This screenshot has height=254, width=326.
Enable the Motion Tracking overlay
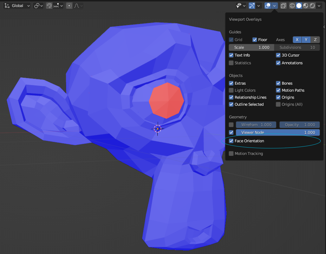231,154
